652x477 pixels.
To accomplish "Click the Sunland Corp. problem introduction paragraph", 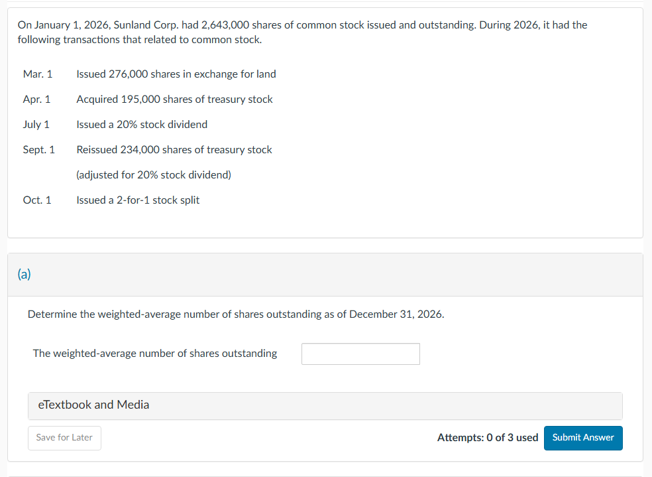I will pos(302,33).
